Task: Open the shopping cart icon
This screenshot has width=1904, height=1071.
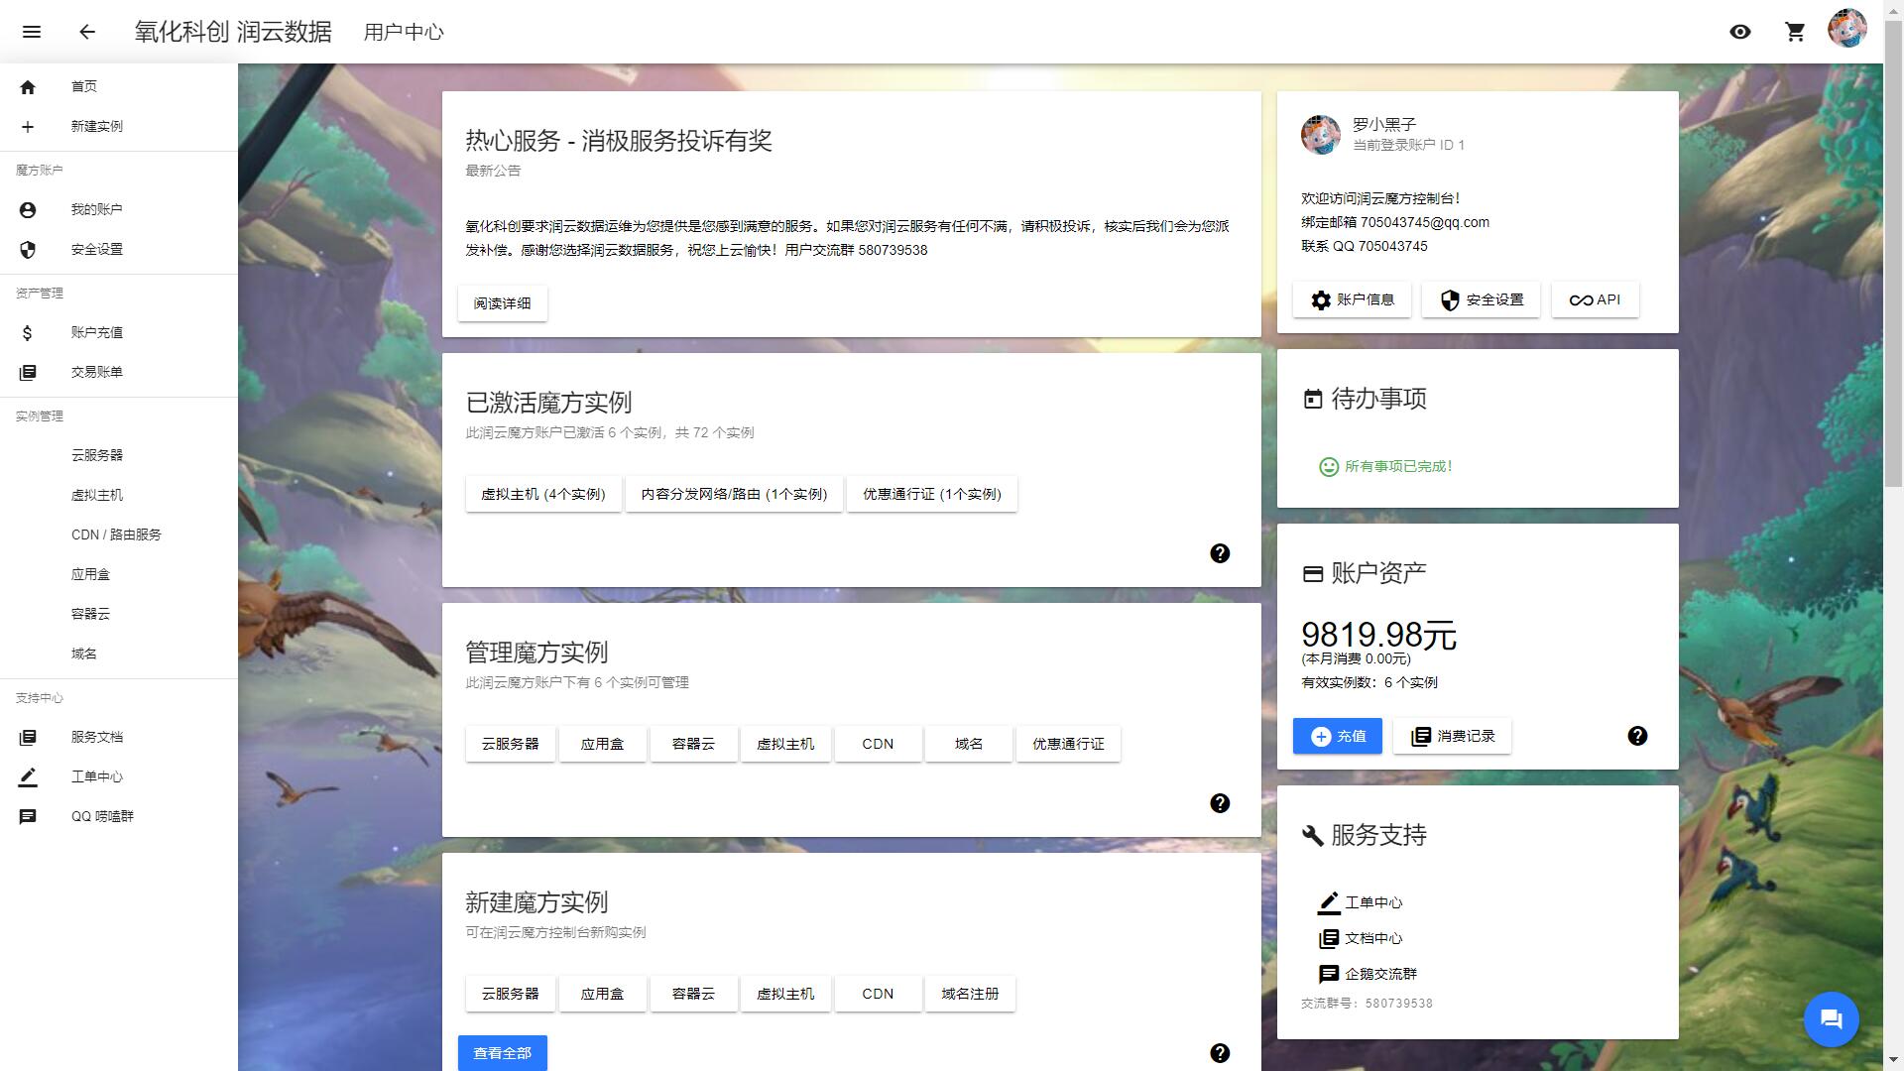Action: (x=1795, y=32)
